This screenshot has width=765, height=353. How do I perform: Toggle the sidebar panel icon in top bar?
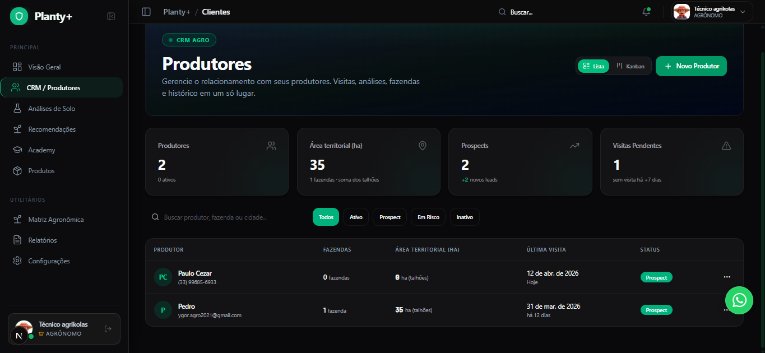[x=146, y=12]
